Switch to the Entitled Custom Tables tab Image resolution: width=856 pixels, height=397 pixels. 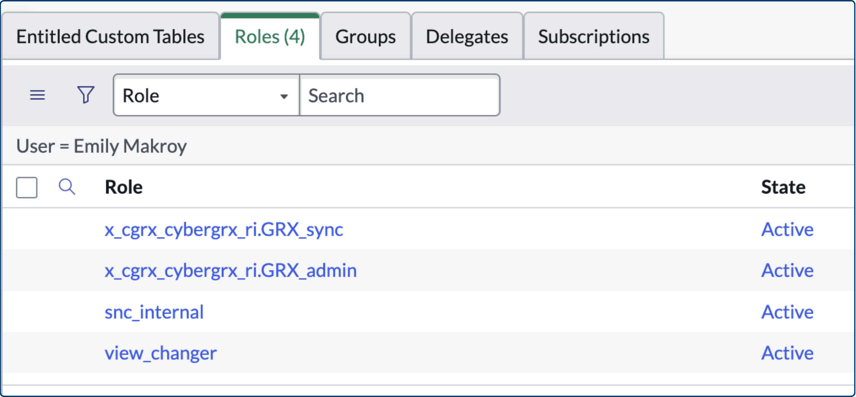pyautogui.click(x=111, y=36)
